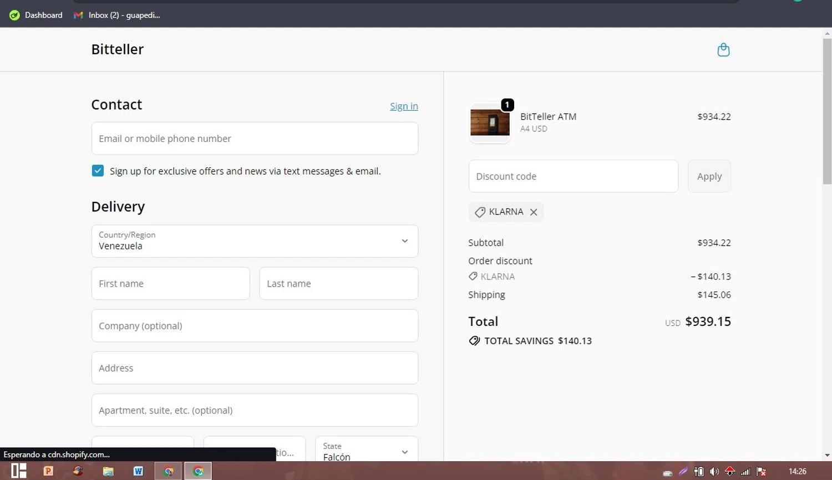This screenshot has height=480, width=832.
Task: Click the TOTAL SAVINGS $140.13 text
Action: point(538,341)
